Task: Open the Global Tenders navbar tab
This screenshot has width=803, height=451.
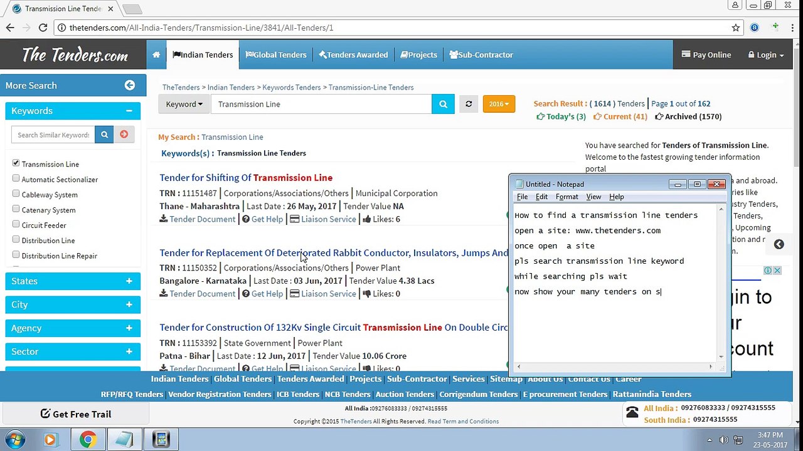Action: [276, 54]
